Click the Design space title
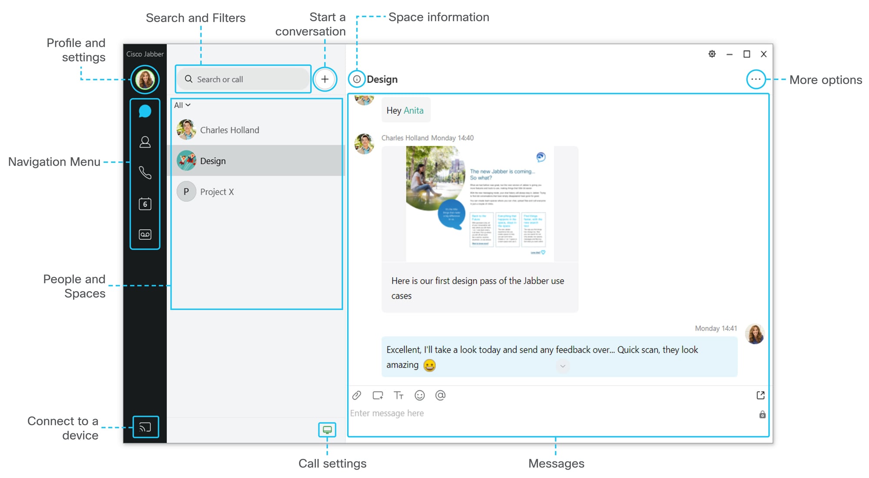Screen dimensions: 869x478 click(382, 79)
